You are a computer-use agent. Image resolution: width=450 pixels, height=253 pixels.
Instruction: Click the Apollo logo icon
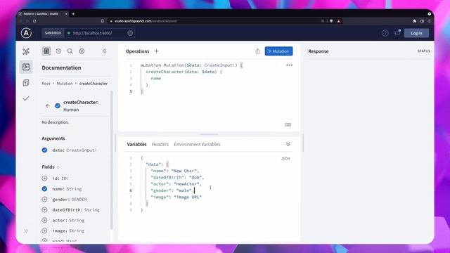(26, 33)
